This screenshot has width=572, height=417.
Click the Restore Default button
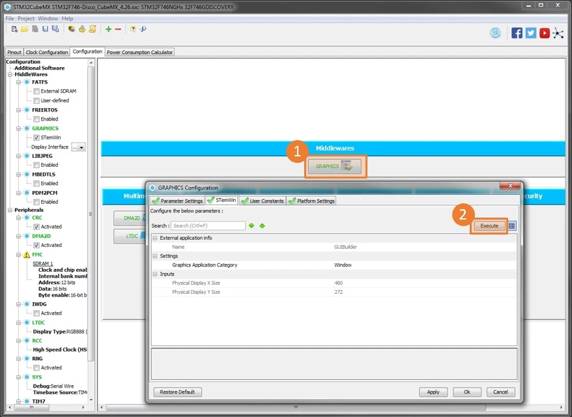coord(177,392)
